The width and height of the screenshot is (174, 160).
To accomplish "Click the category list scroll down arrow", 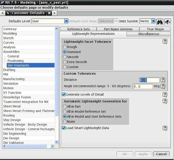I will click(57, 142).
